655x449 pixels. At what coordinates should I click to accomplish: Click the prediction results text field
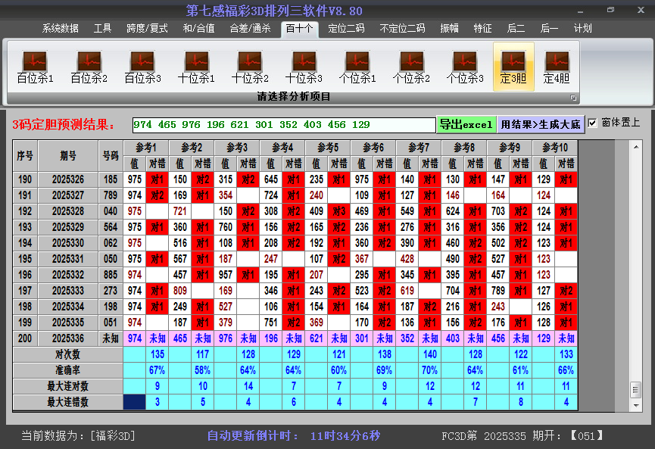[283, 125]
